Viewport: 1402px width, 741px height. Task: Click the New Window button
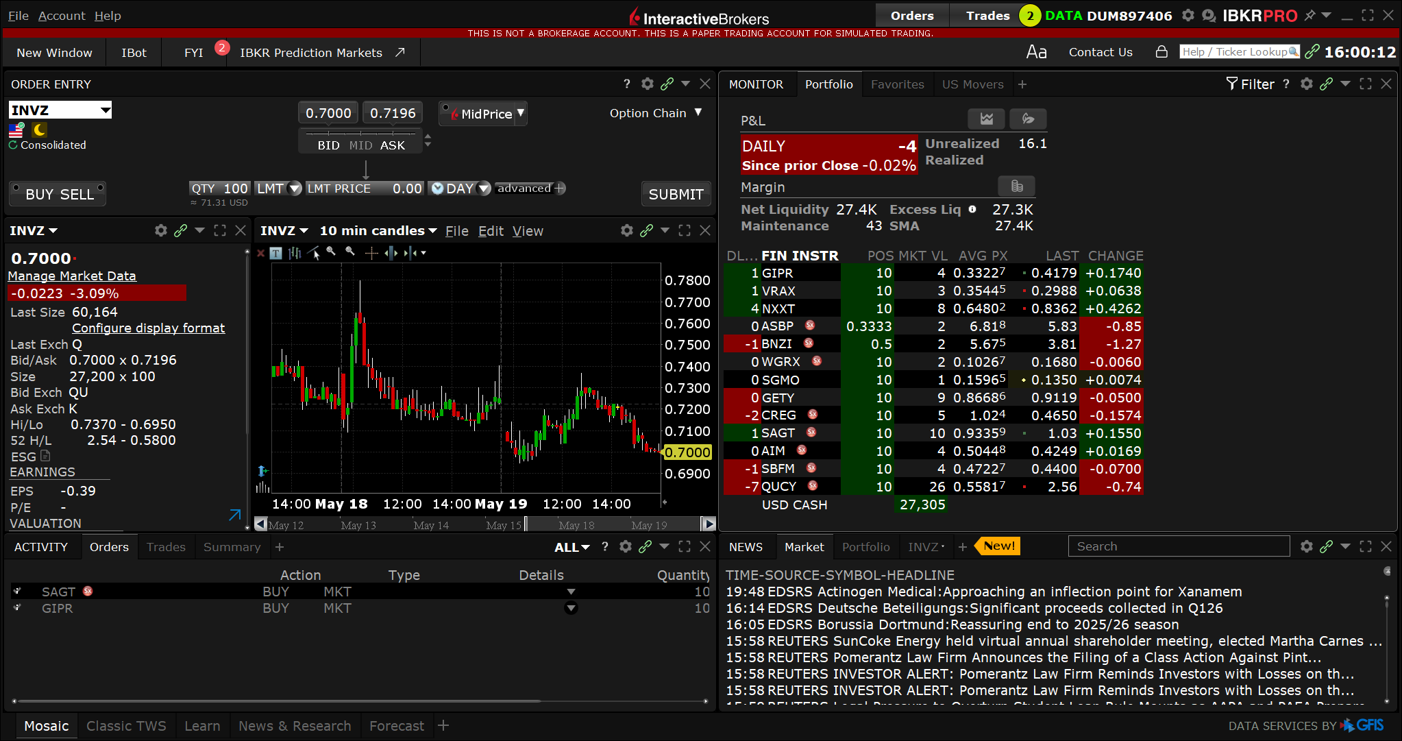[54, 52]
